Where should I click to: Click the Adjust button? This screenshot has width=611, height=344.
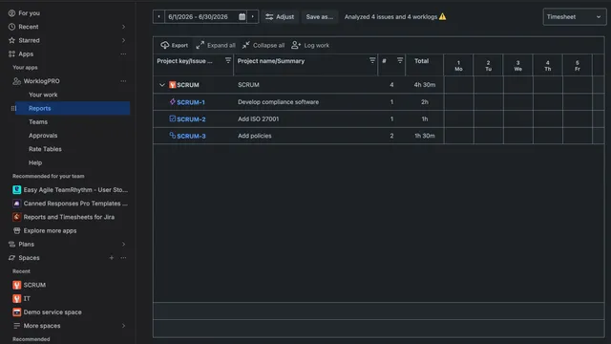[280, 17]
